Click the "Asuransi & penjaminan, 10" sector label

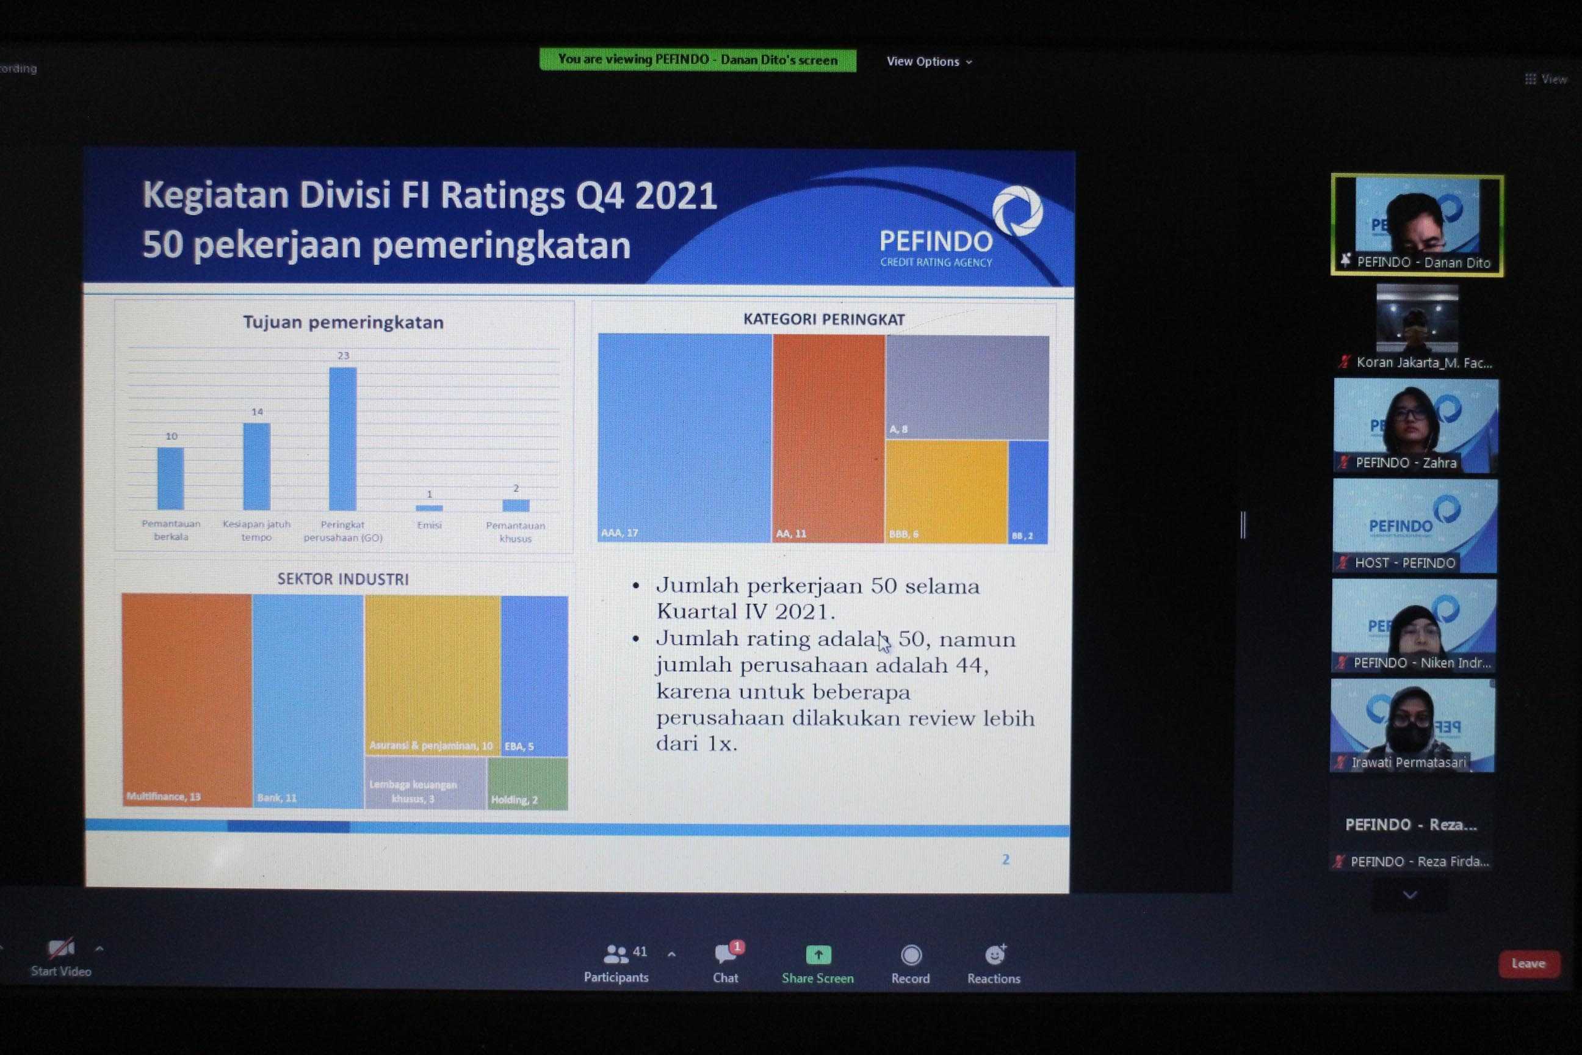click(x=431, y=745)
